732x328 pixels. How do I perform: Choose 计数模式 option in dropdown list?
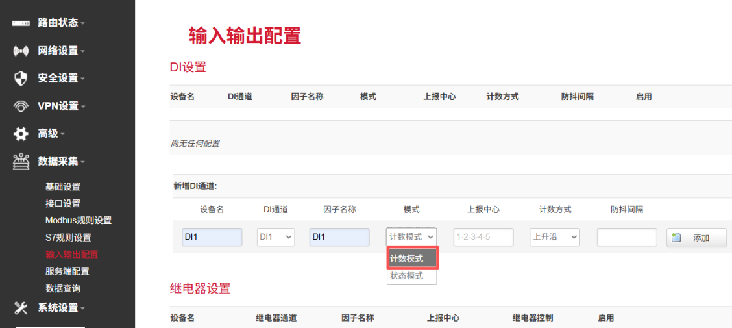[413, 259]
